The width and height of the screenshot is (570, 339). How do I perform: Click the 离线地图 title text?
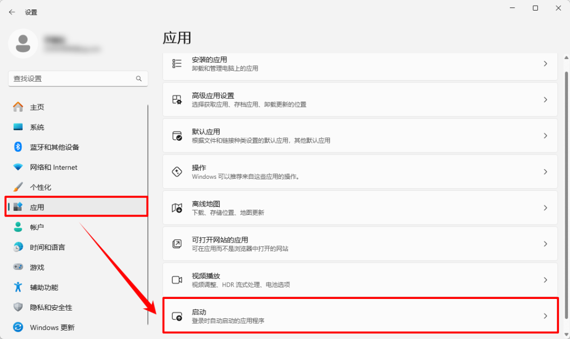tap(206, 204)
